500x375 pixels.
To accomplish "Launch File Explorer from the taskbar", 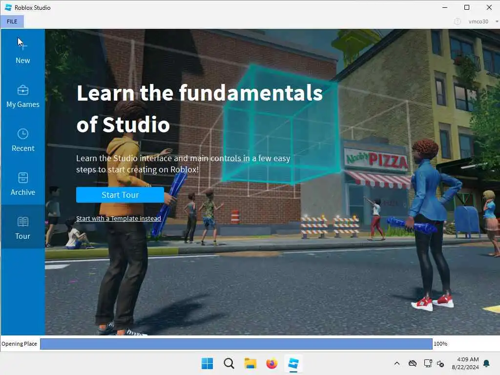I will point(250,363).
